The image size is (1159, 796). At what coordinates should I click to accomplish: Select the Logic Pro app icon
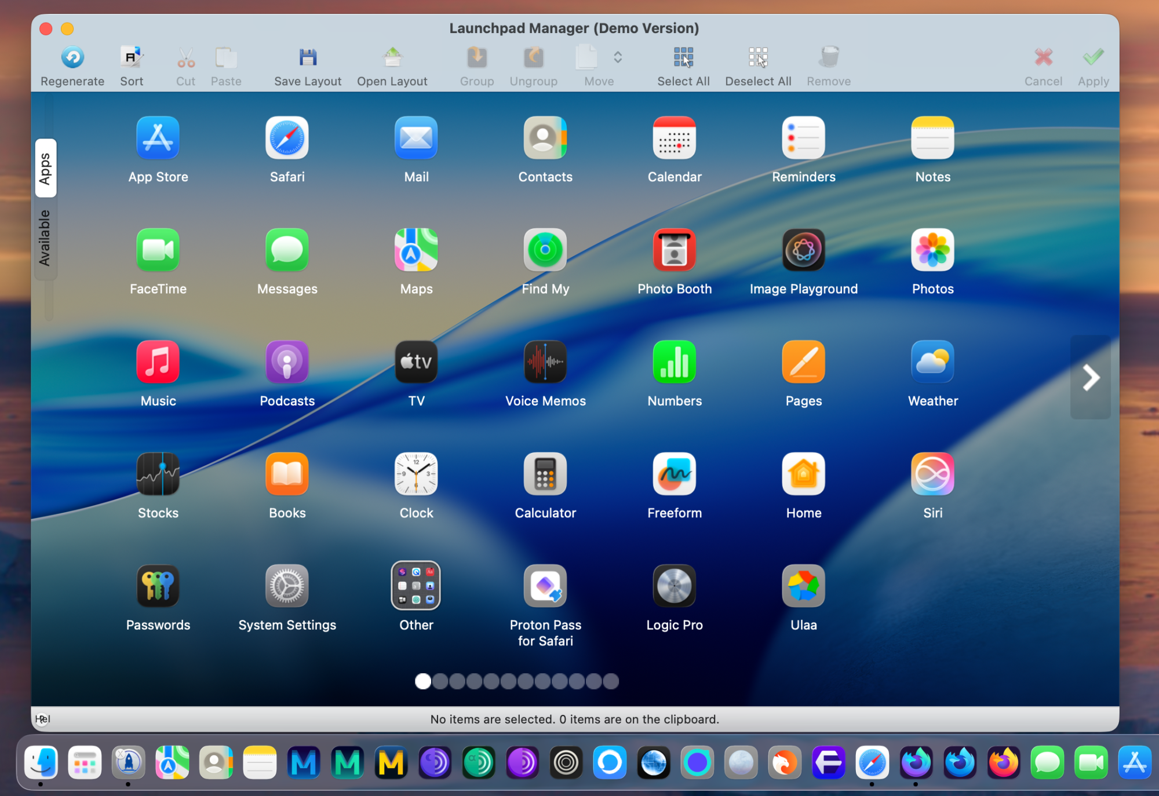tap(675, 586)
